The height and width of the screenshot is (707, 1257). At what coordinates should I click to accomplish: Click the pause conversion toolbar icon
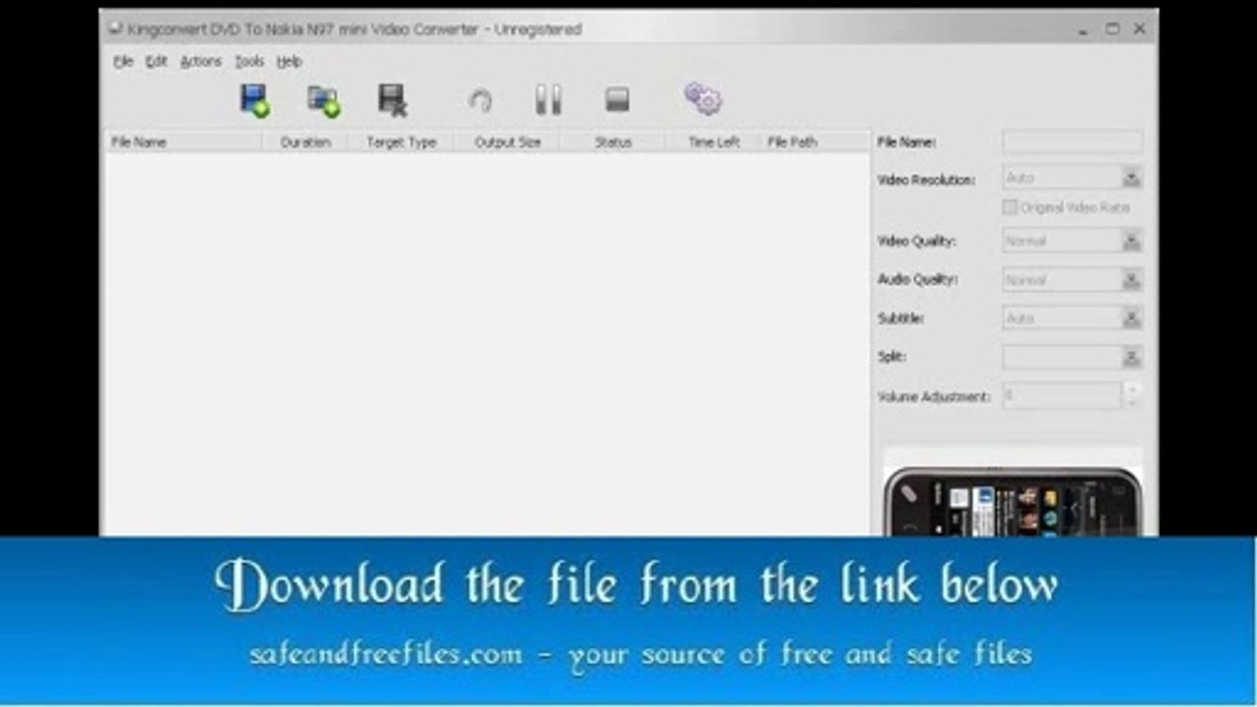pos(548,99)
